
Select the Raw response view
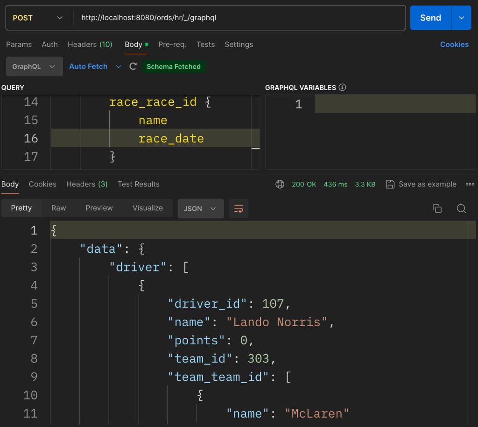58,208
